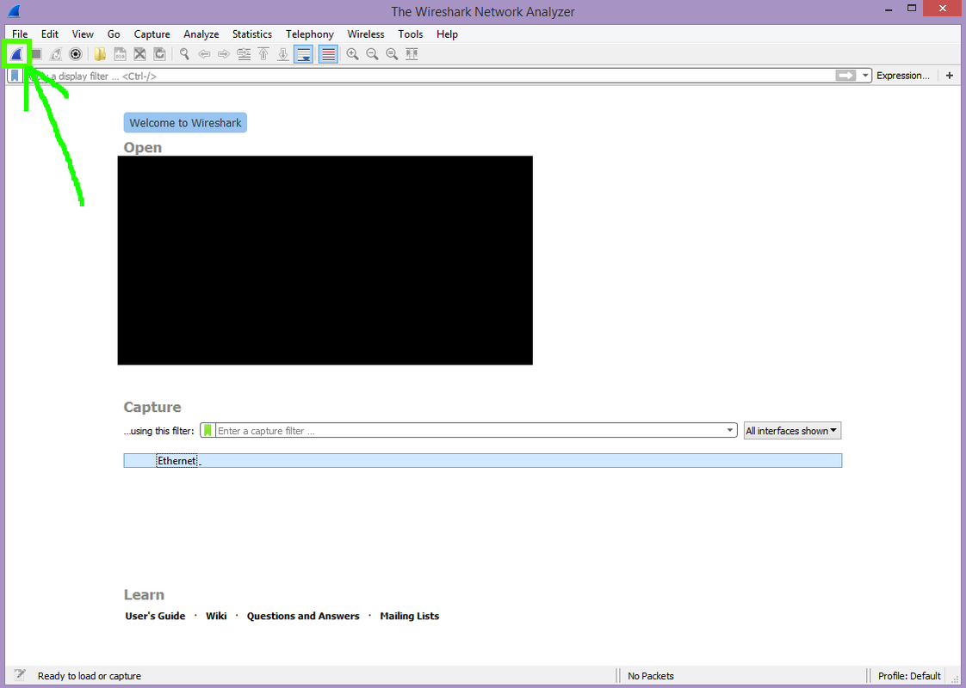Screen dimensions: 966x688
Task: Open the Edit menu
Action: [x=50, y=34]
